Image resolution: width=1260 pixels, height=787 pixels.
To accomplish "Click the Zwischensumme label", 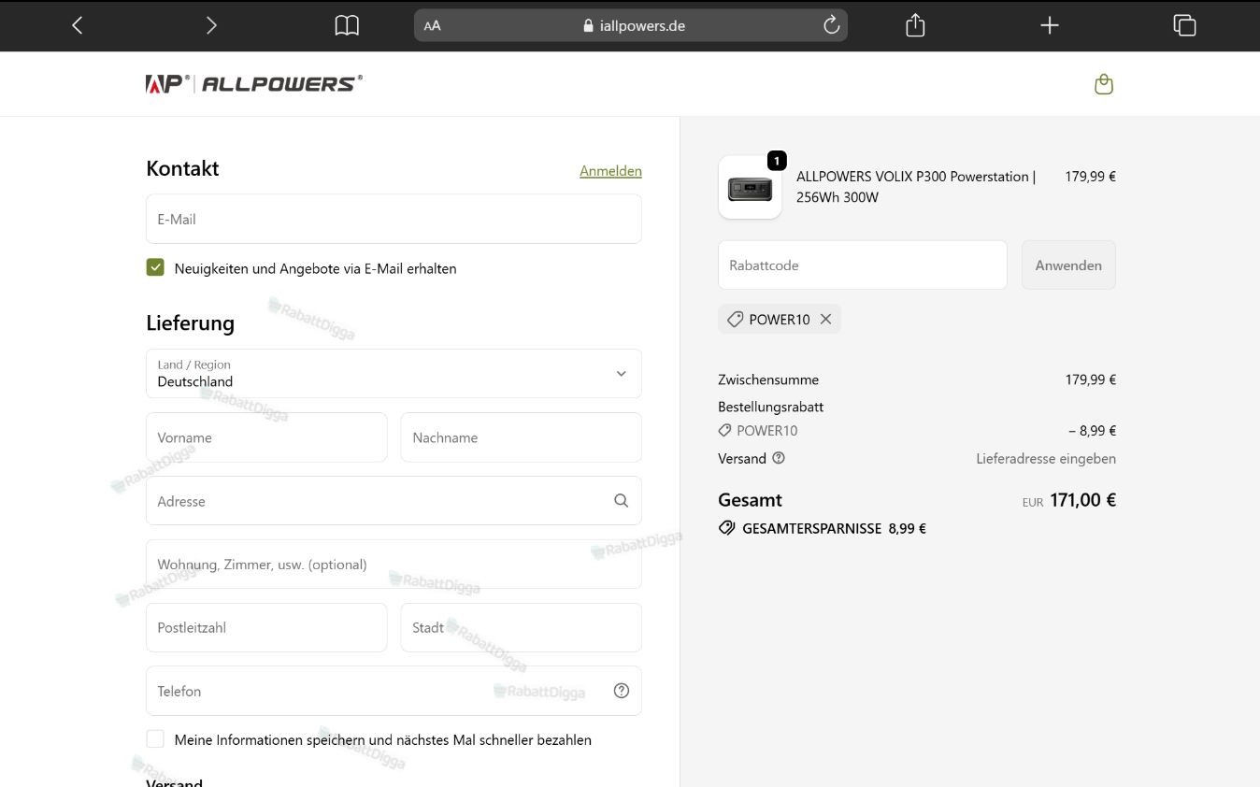I will pyautogui.click(x=768, y=379).
